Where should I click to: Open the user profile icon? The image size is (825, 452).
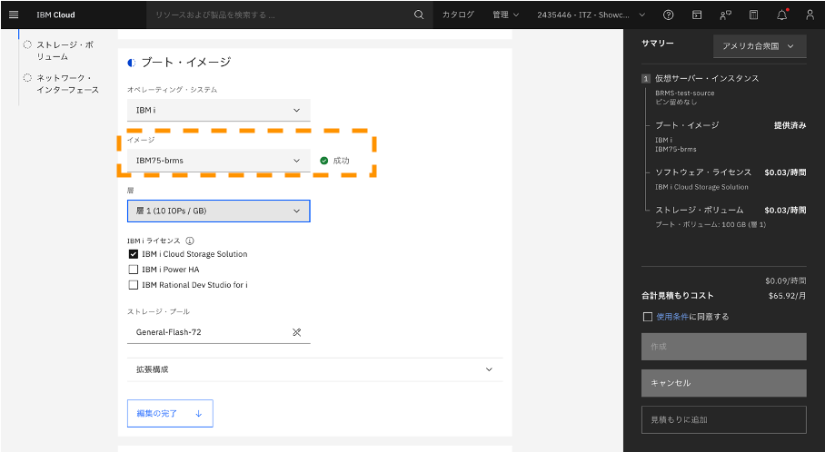(x=810, y=15)
